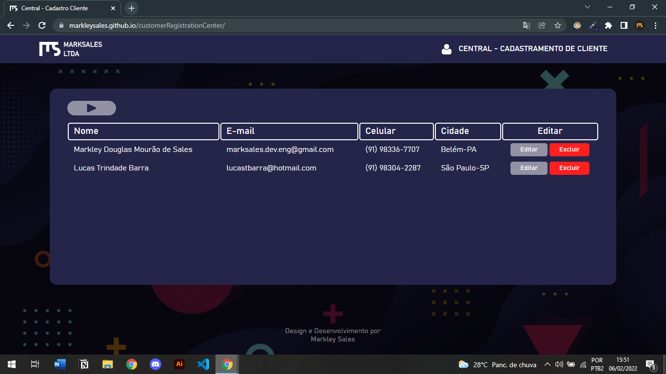Click the MarkSales LTDA logo

pyautogui.click(x=71, y=49)
